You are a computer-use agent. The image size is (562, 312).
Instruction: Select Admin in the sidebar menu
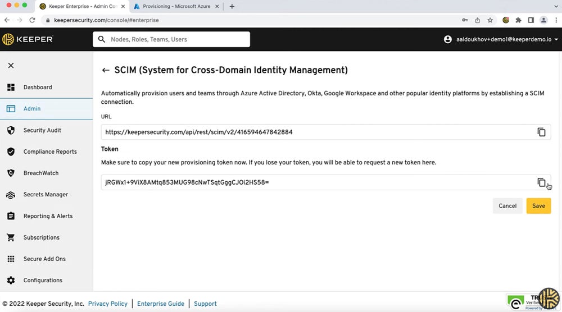click(32, 109)
